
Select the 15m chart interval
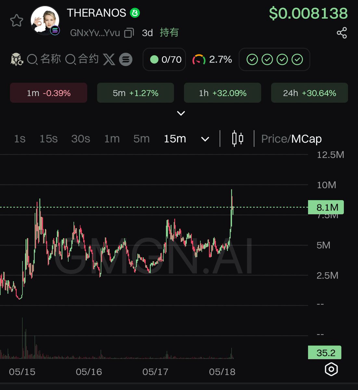(175, 139)
